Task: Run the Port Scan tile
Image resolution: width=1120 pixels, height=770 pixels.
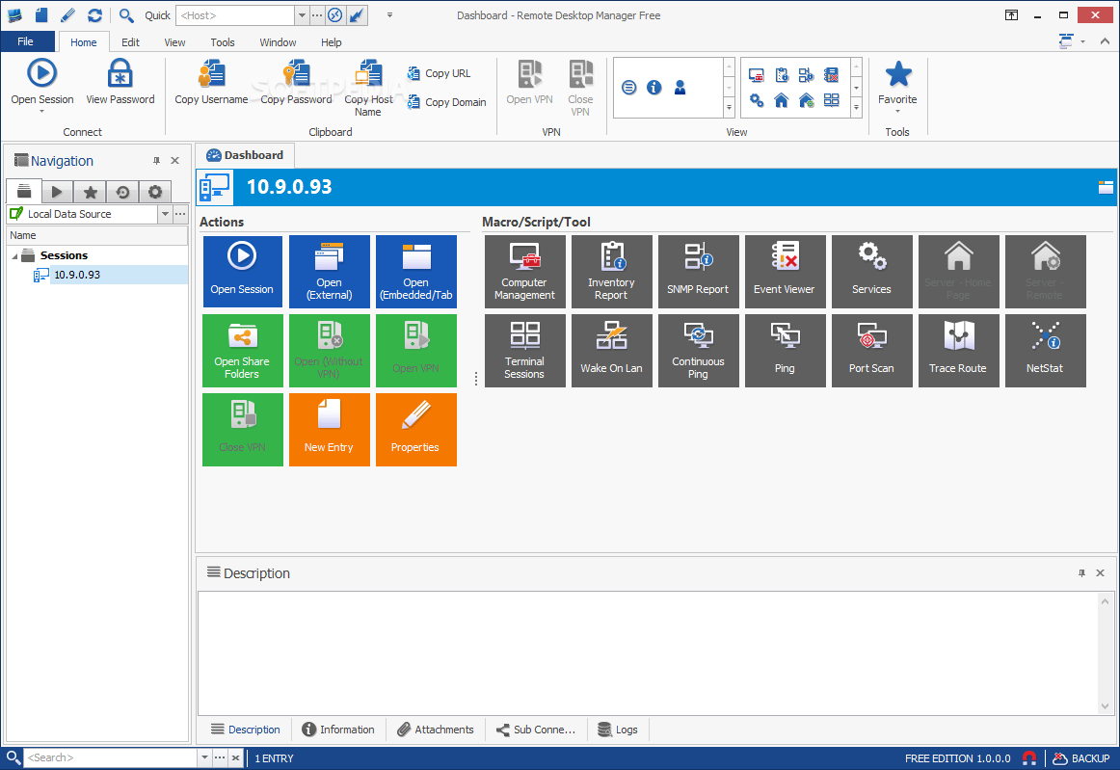Action: (x=872, y=351)
